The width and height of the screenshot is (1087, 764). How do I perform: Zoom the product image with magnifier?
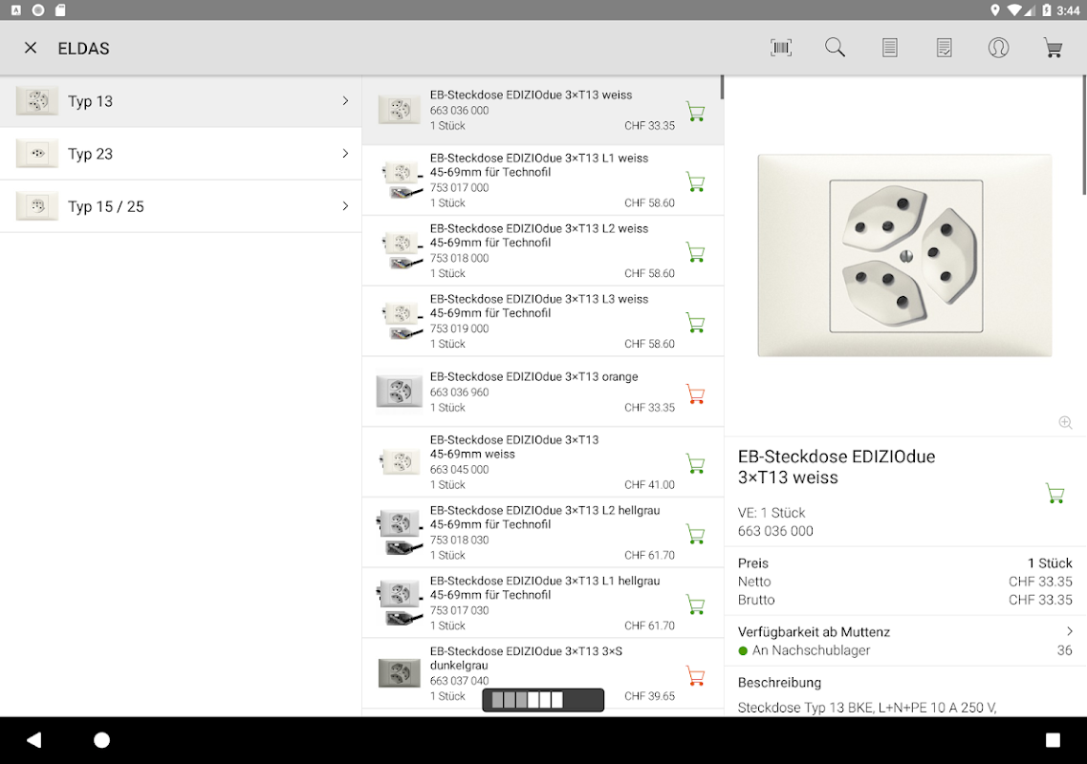point(1066,422)
